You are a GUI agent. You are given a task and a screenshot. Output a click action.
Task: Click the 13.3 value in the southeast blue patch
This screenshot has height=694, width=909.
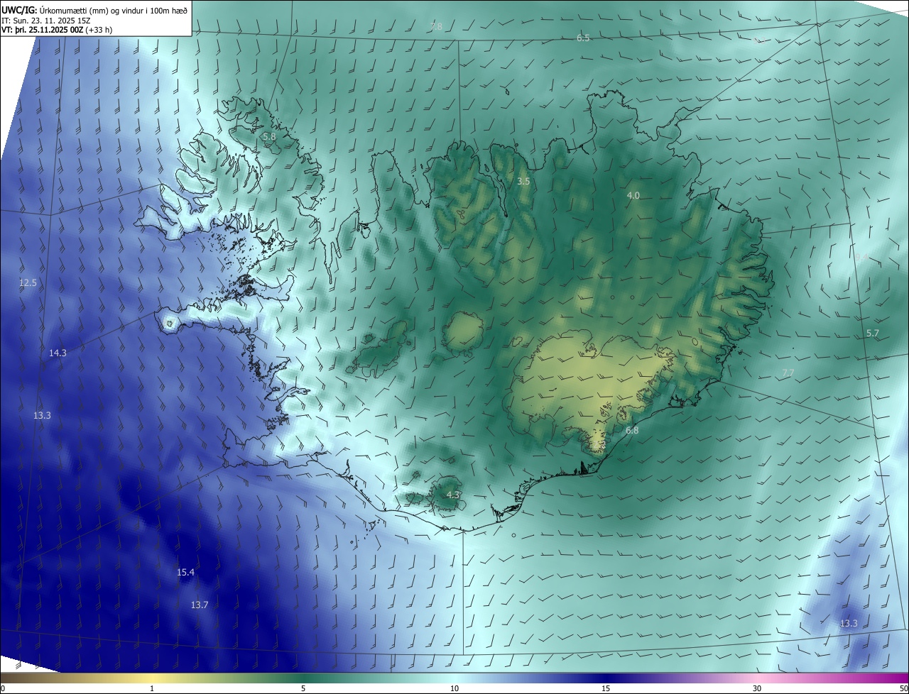point(849,623)
